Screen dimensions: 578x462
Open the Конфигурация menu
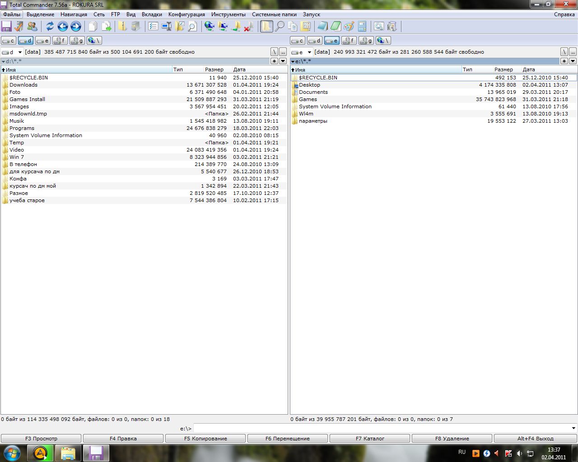tap(186, 14)
